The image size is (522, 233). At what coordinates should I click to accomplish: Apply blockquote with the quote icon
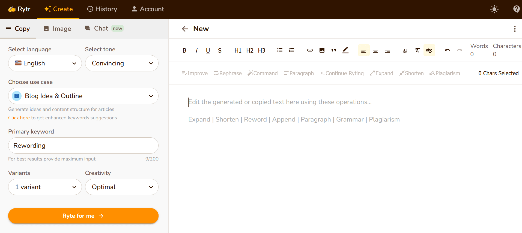tap(333, 50)
